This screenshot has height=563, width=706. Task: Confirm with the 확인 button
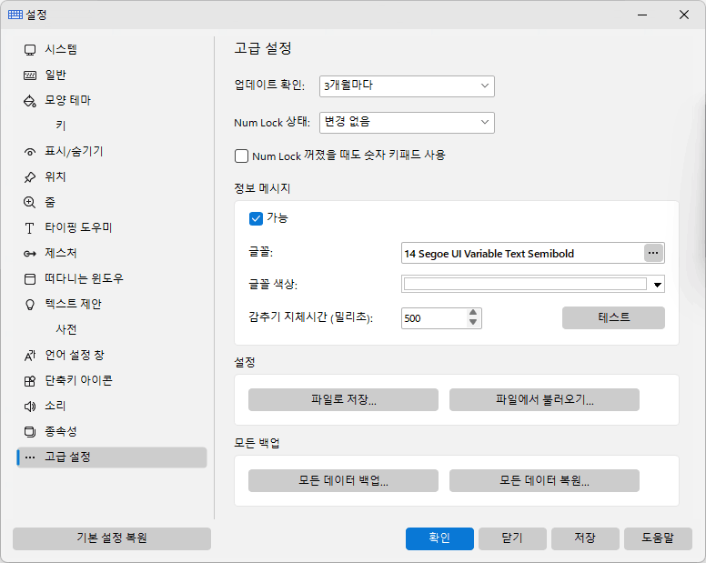point(439,538)
